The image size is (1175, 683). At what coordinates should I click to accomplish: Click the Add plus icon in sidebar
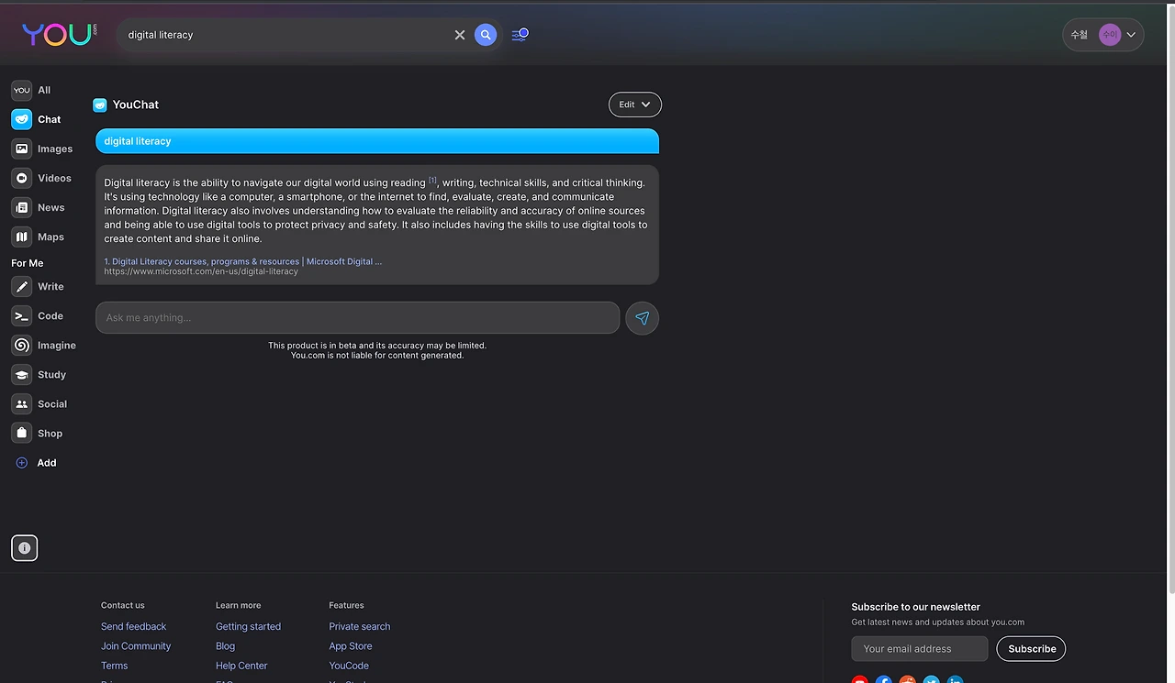(x=22, y=463)
